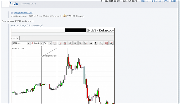Close the chart tab with X
180x104 pixels.
[17, 38]
